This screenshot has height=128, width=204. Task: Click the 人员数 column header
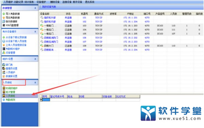173,14
